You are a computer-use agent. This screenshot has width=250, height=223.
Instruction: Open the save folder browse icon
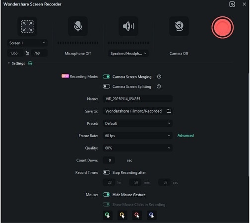click(169, 111)
